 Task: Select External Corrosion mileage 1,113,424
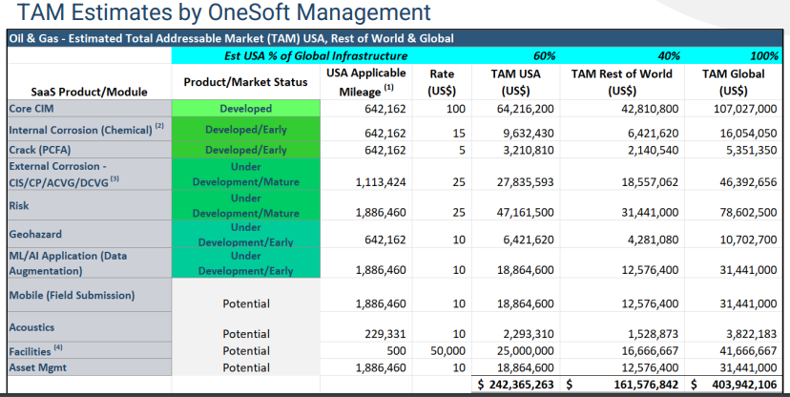point(381,182)
